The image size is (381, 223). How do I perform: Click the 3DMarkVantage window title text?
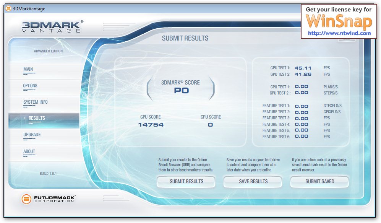click(29, 9)
